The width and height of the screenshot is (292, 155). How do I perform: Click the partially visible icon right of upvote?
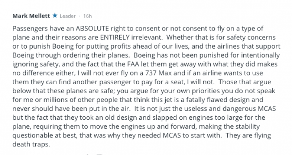point(100,154)
